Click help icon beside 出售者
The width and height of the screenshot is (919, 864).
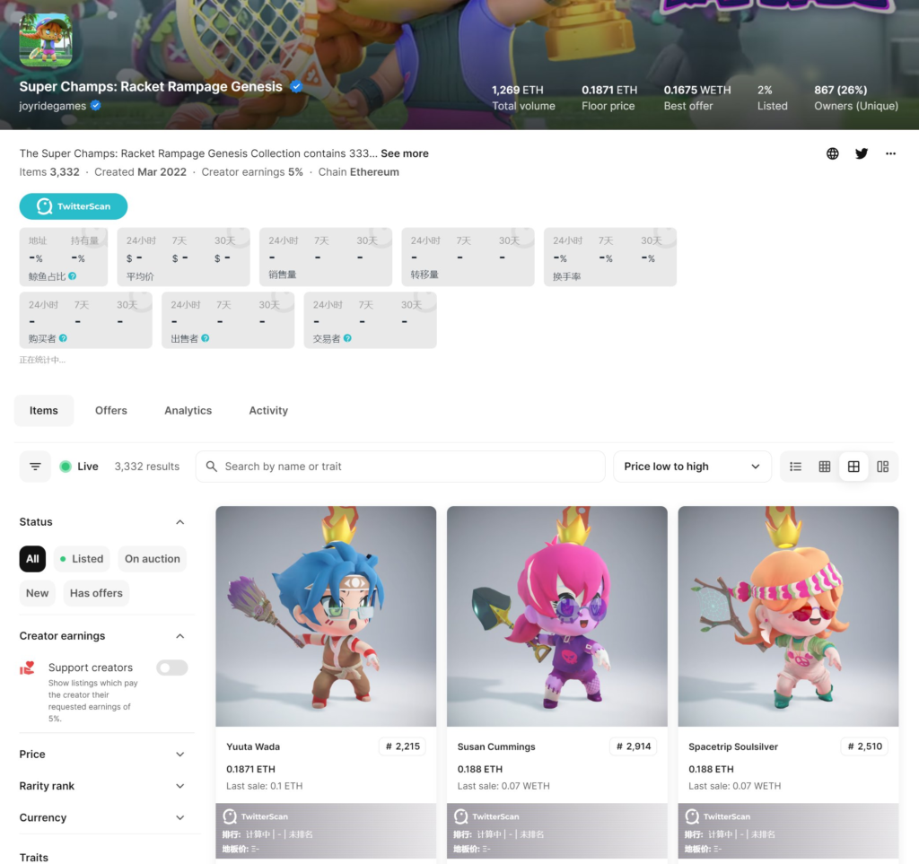(x=206, y=338)
